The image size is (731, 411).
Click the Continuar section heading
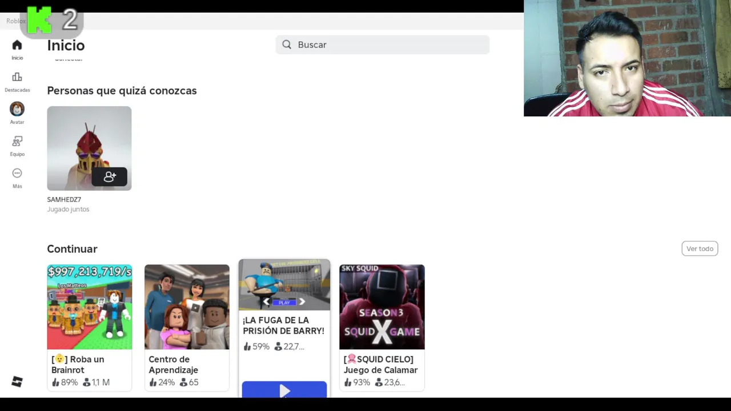tap(72, 248)
